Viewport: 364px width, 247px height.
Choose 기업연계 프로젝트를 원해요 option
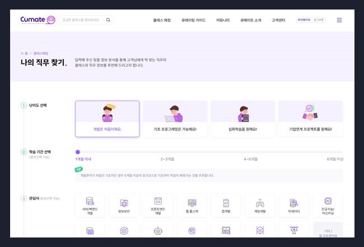click(x=310, y=119)
